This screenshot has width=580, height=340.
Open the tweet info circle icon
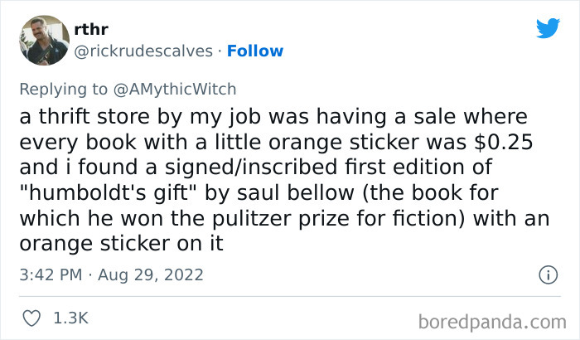(547, 274)
